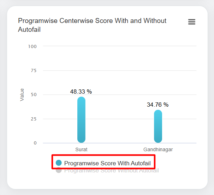Select the Gandhinagar bar in the chart
The width and height of the screenshot is (214, 195).
158,126
